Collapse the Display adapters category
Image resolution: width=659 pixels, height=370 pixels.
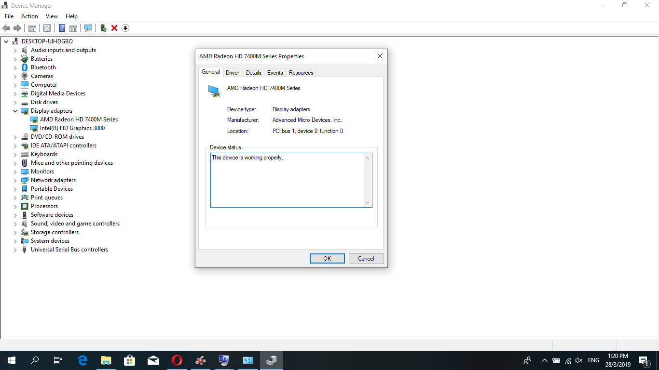(15, 111)
